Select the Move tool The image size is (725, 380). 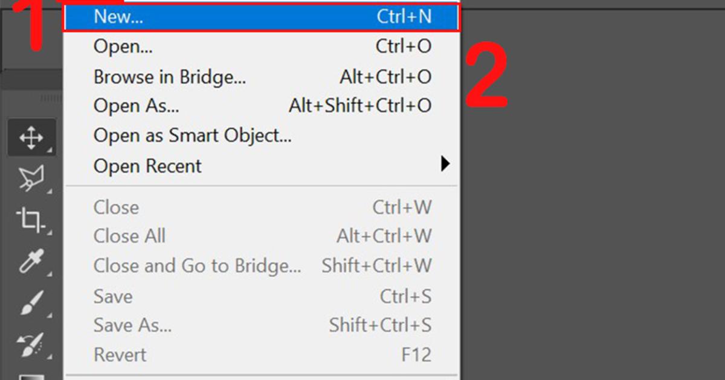(x=31, y=138)
